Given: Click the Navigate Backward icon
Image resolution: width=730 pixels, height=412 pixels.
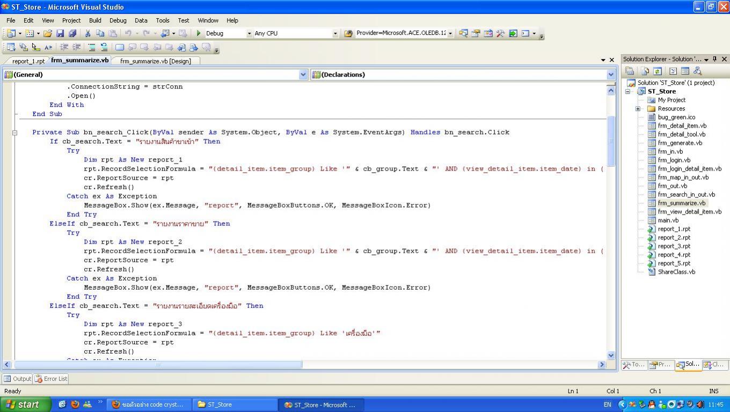Looking at the screenshot, I should click(166, 33).
